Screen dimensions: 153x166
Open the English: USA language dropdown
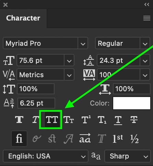[x=46, y=156]
